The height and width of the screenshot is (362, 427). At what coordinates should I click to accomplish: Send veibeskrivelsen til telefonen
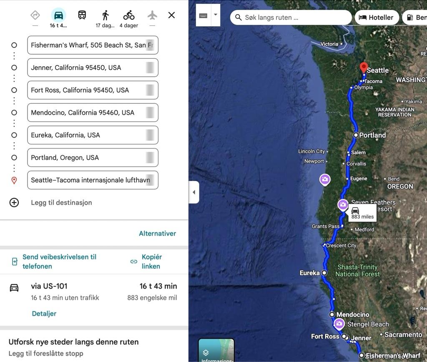coord(59,261)
